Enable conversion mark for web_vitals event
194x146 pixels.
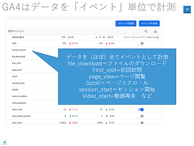(141, 123)
